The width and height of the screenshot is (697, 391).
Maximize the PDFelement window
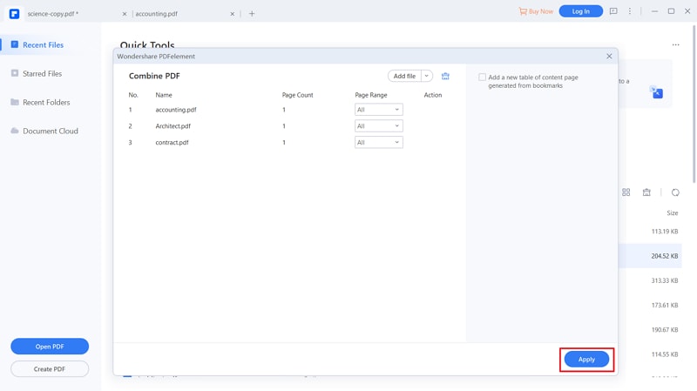[x=671, y=11]
